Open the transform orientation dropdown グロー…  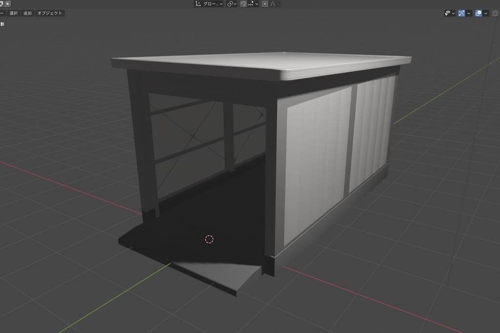click(x=209, y=4)
